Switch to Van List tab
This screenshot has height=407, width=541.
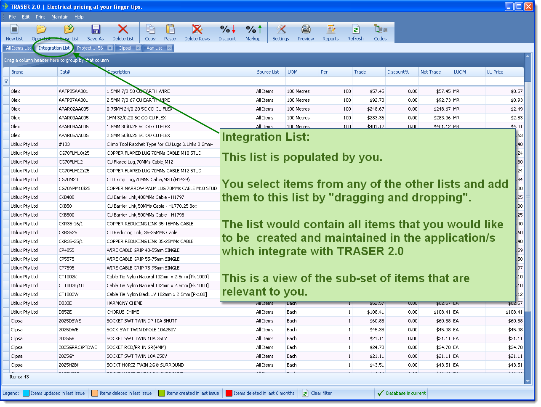click(x=154, y=48)
